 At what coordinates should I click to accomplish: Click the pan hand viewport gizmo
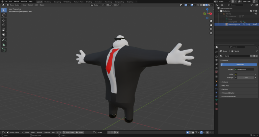click(211, 25)
